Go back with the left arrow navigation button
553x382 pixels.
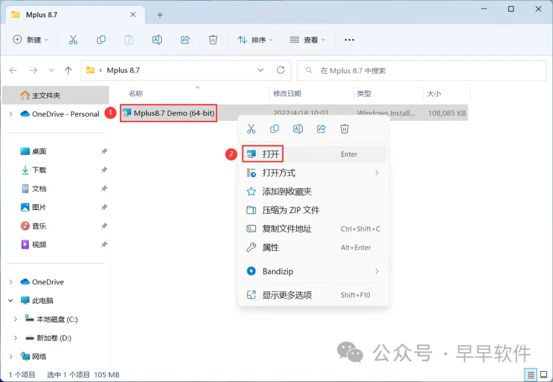pos(13,70)
